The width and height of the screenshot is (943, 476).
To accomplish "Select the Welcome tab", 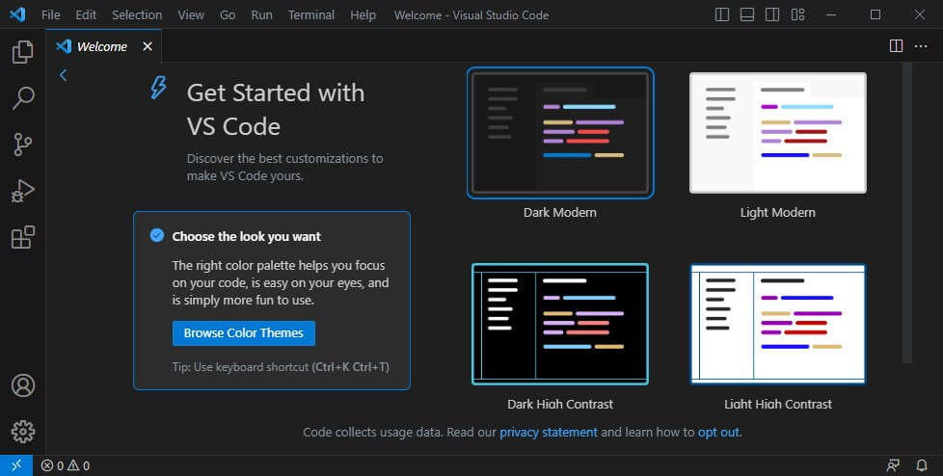I will point(104,46).
